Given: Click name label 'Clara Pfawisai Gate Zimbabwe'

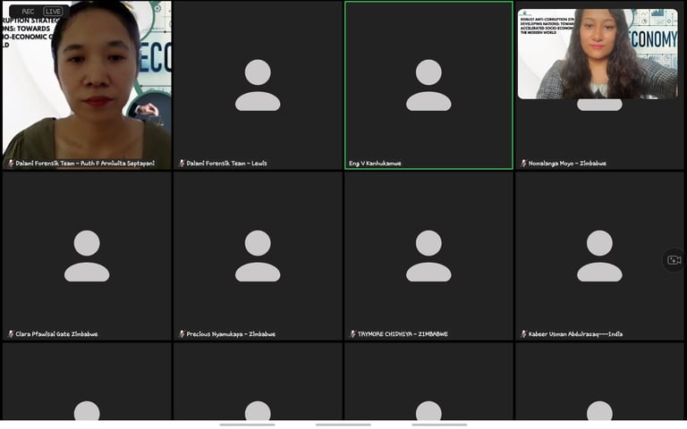Looking at the screenshot, I should 56,334.
